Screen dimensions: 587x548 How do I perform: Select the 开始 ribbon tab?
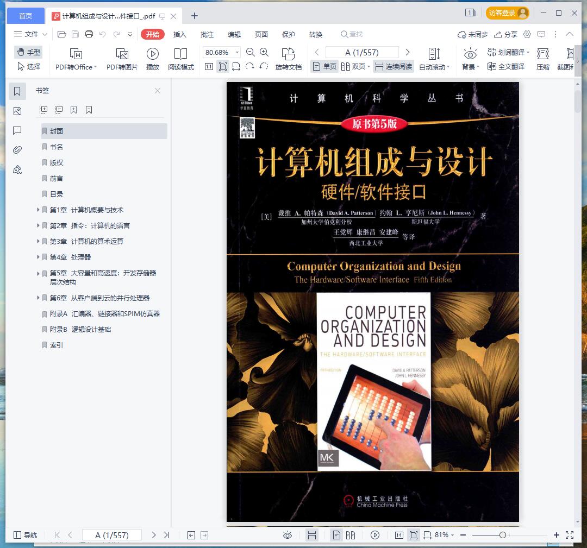click(x=152, y=34)
